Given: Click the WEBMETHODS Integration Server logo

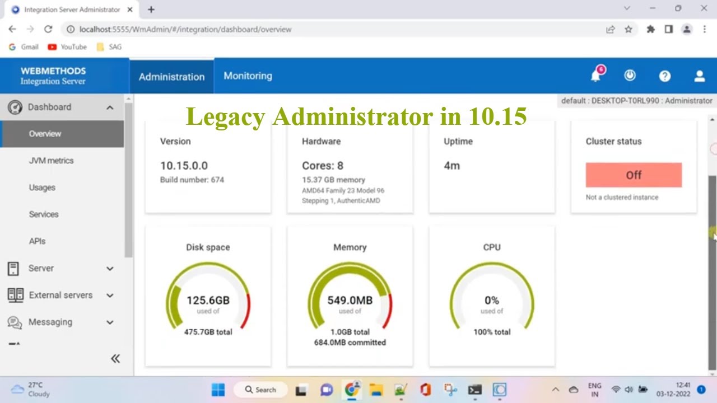Looking at the screenshot, I should [53, 76].
